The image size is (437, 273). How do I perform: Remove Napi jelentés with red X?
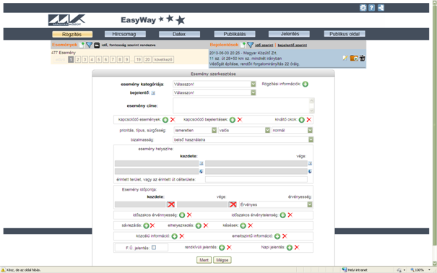(x=297, y=247)
